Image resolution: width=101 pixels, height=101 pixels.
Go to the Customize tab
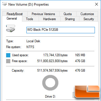[x=87, y=14]
